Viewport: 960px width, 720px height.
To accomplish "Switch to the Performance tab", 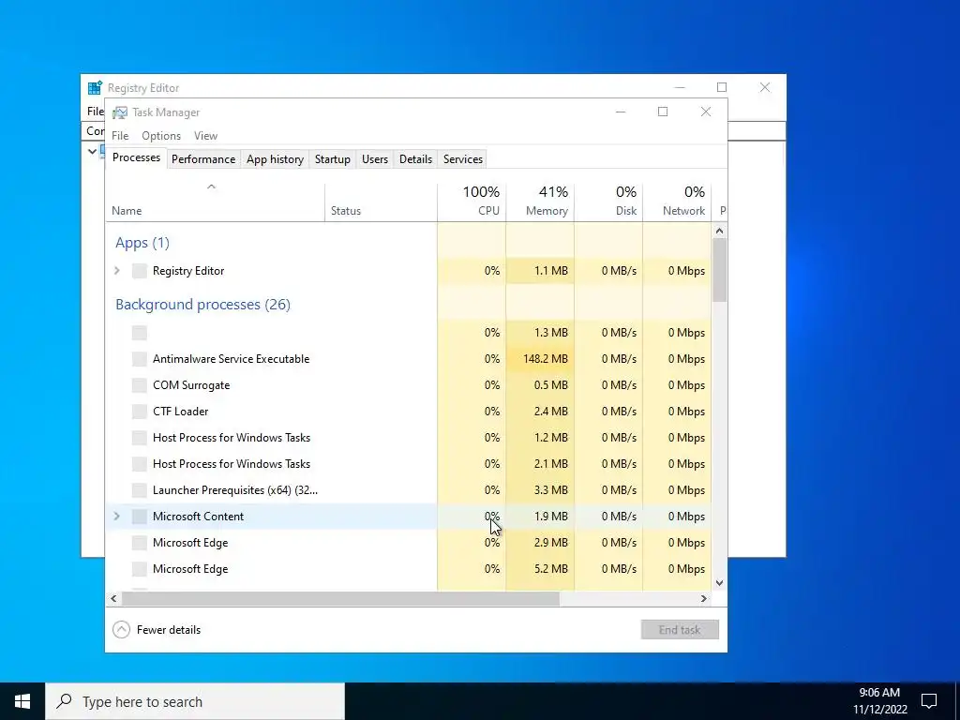I will 203,159.
